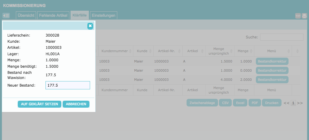Focus the Suche search field
The width and height of the screenshot is (309, 140).
click(x=282, y=37)
